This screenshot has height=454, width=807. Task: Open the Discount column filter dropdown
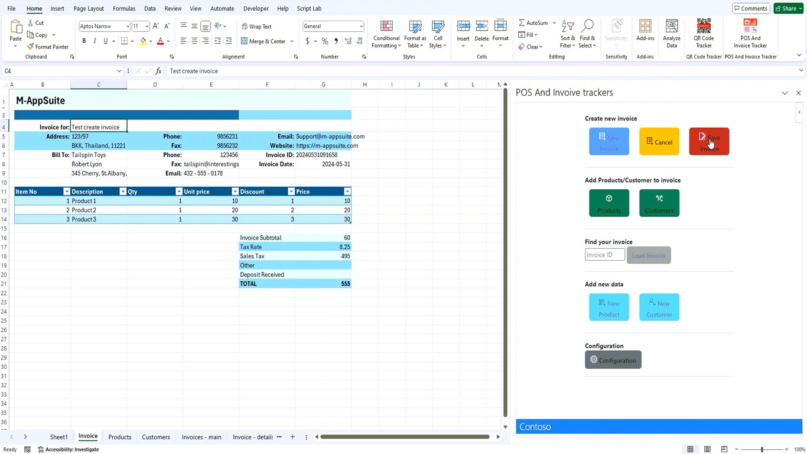(291, 192)
